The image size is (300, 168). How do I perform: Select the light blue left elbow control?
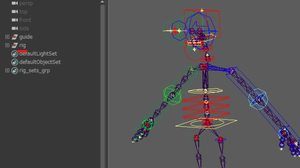tap(258, 99)
